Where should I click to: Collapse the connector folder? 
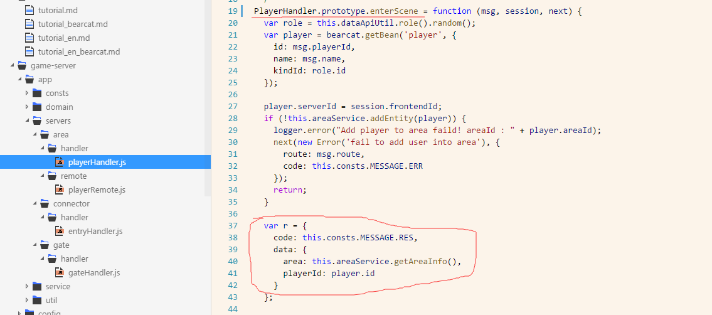(x=35, y=203)
